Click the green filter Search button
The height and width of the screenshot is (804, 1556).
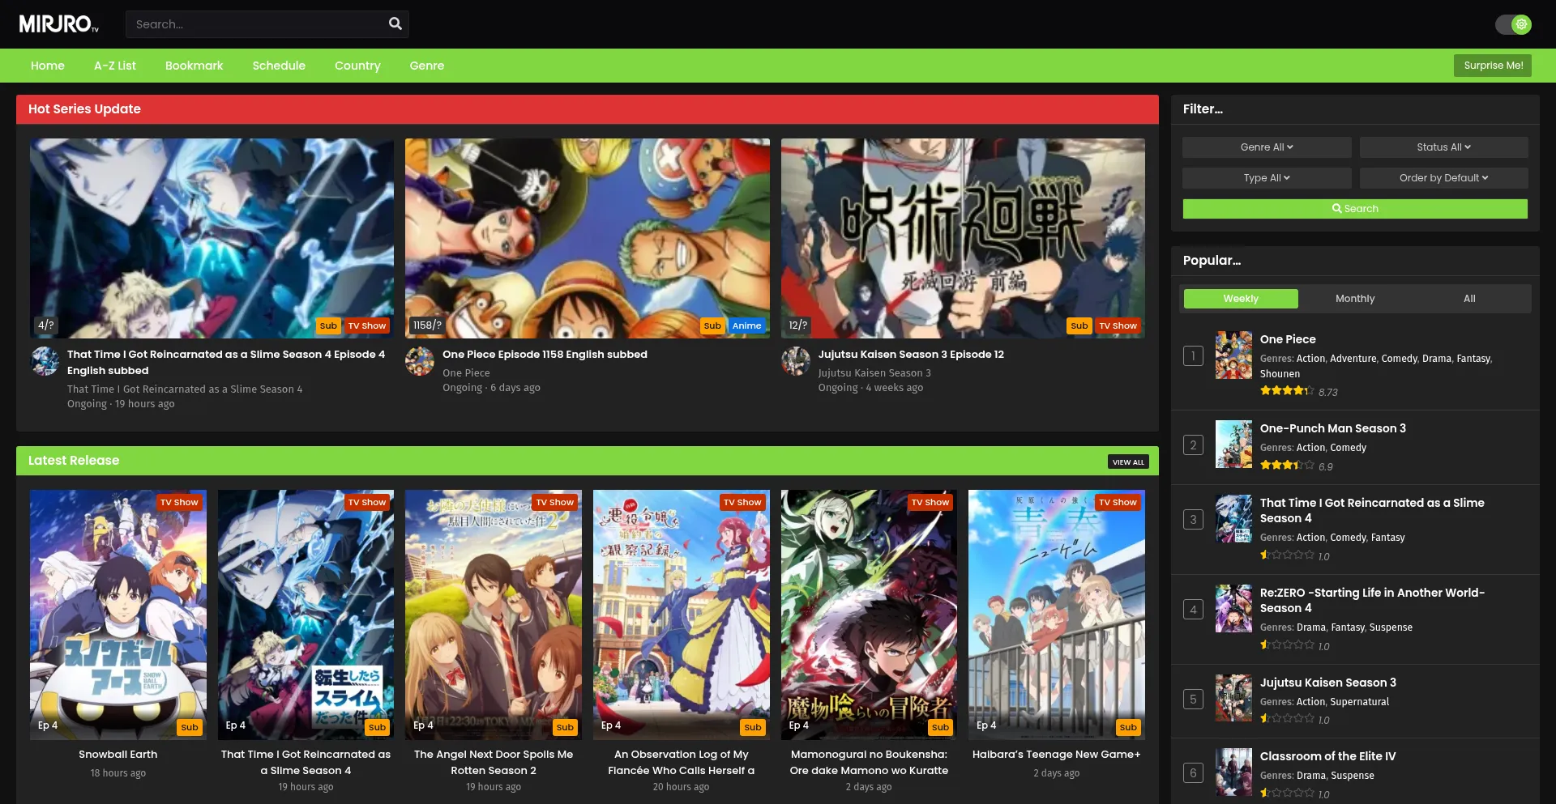tap(1355, 209)
